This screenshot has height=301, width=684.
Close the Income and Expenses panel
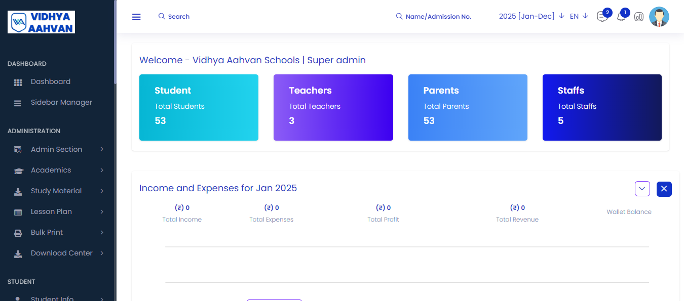(x=664, y=189)
